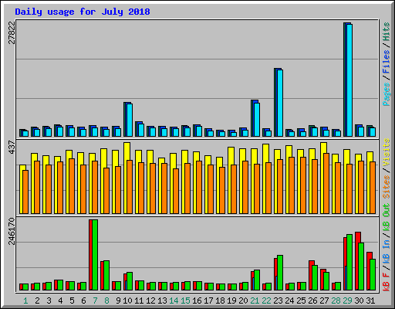
Task: Click the orange sites bar for day 1
Action: pyautogui.click(x=25, y=192)
